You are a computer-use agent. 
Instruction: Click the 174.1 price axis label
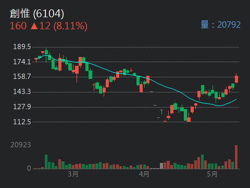tap(22, 62)
